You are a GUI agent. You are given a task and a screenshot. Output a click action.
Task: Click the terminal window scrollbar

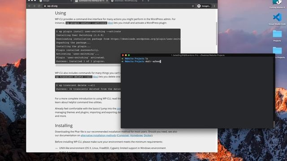274,124
